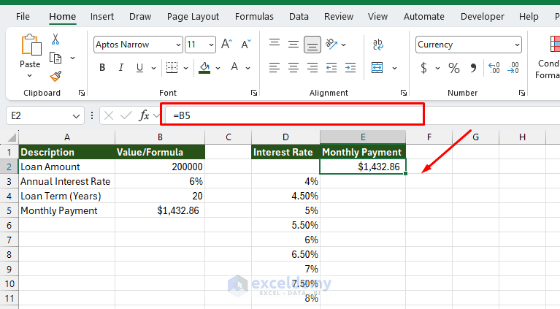The width and height of the screenshot is (560, 309).
Task: Open the font size 11 dropdown
Action: (211, 45)
